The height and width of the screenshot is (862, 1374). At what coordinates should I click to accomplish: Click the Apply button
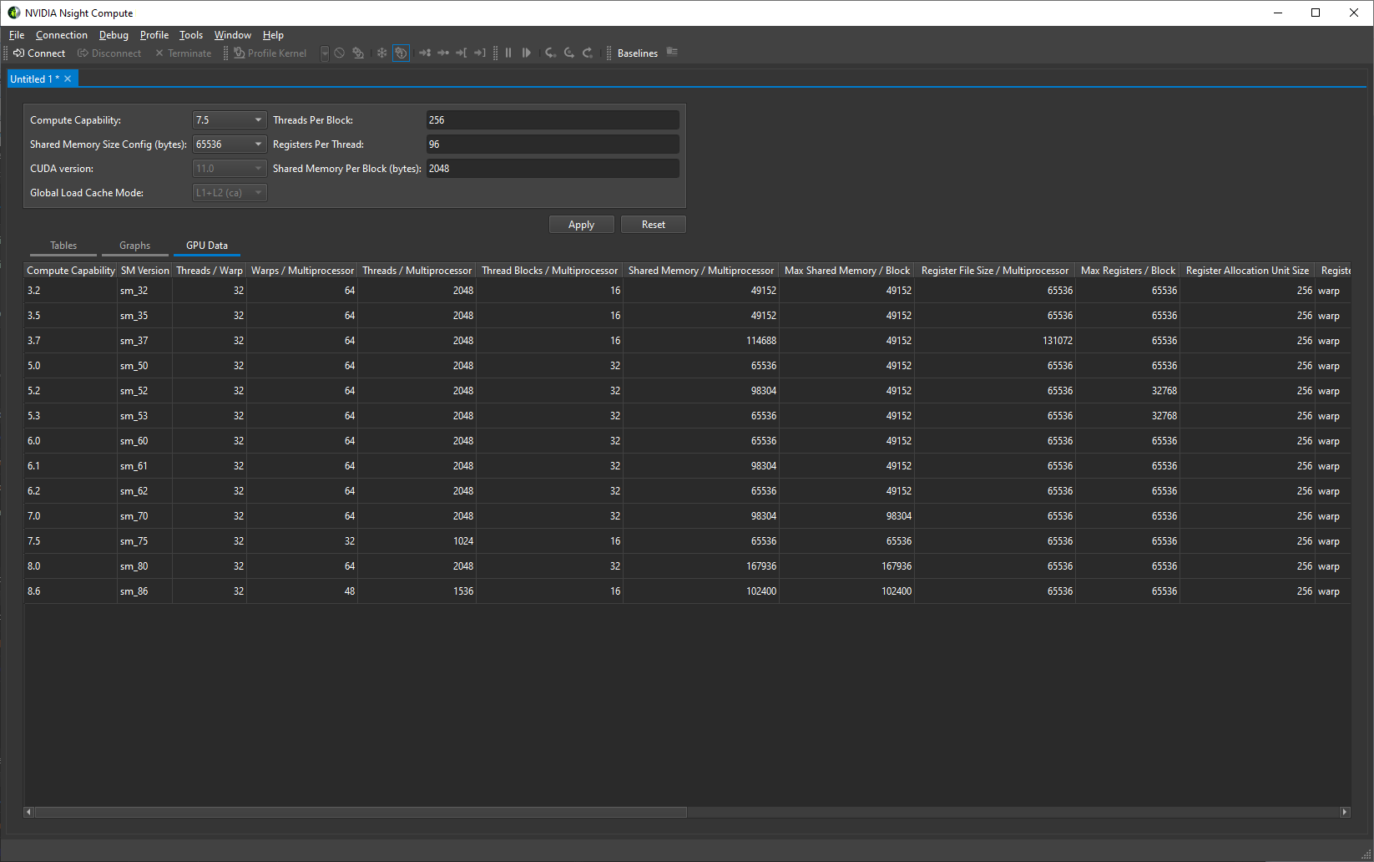[582, 225]
